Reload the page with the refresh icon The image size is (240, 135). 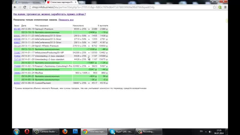(25, 7)
